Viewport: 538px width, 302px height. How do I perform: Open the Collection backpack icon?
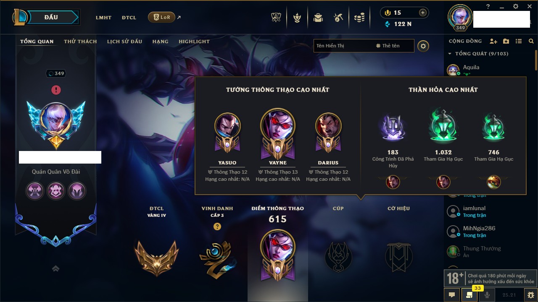[318, 18]
